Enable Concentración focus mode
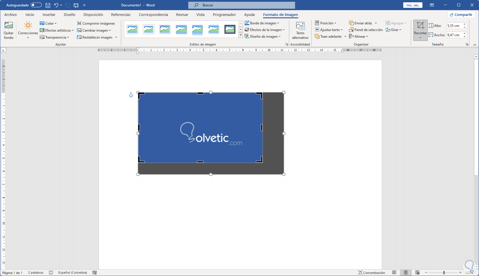 pos(372,273)
